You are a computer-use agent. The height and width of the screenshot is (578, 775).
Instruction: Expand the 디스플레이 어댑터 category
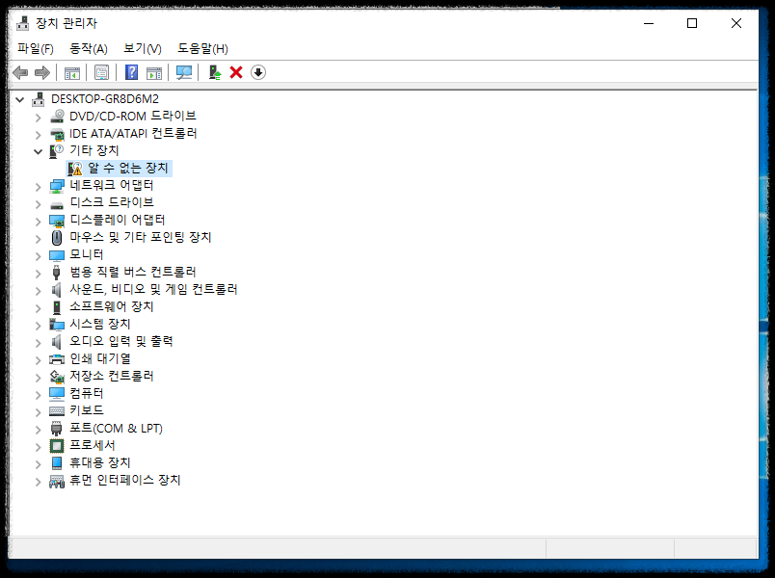[x=38, y=222]
